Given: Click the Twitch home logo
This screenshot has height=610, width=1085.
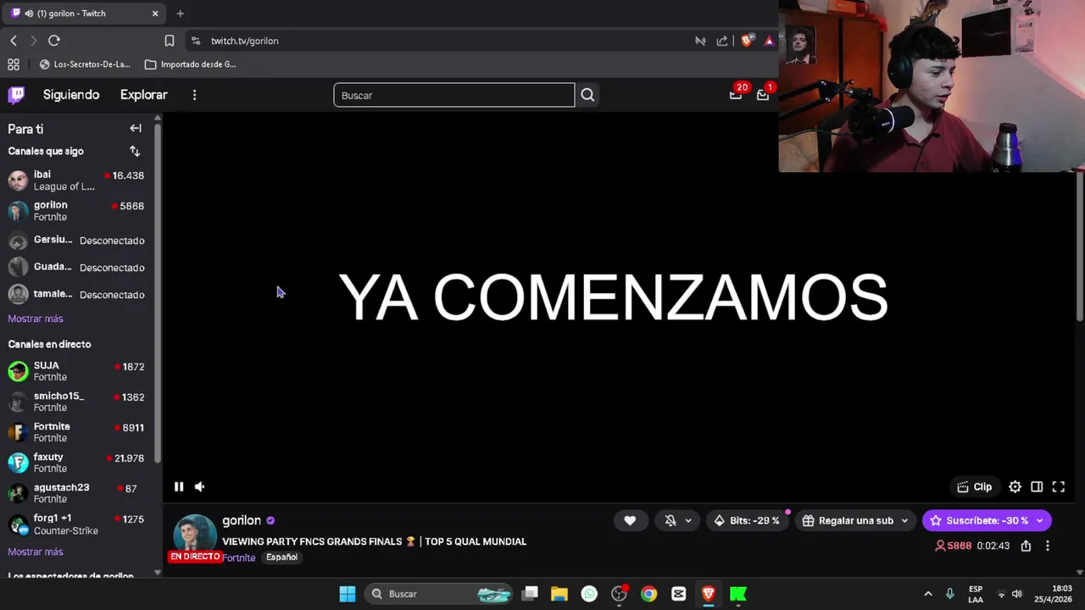Looking at the screenshot, I should (x=16, y=95).
